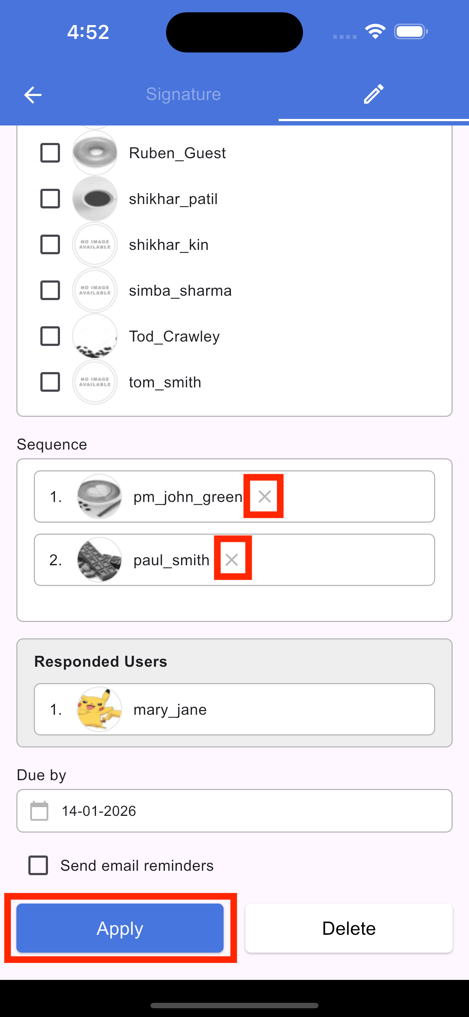The width and height of the screenshot is (469, 1017).
Task: Tap paul_smith's avatar in the sequence
Action: [x=99, y=559]
